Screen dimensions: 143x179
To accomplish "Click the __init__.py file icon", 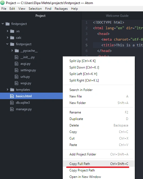I will [x=16, y=57].
